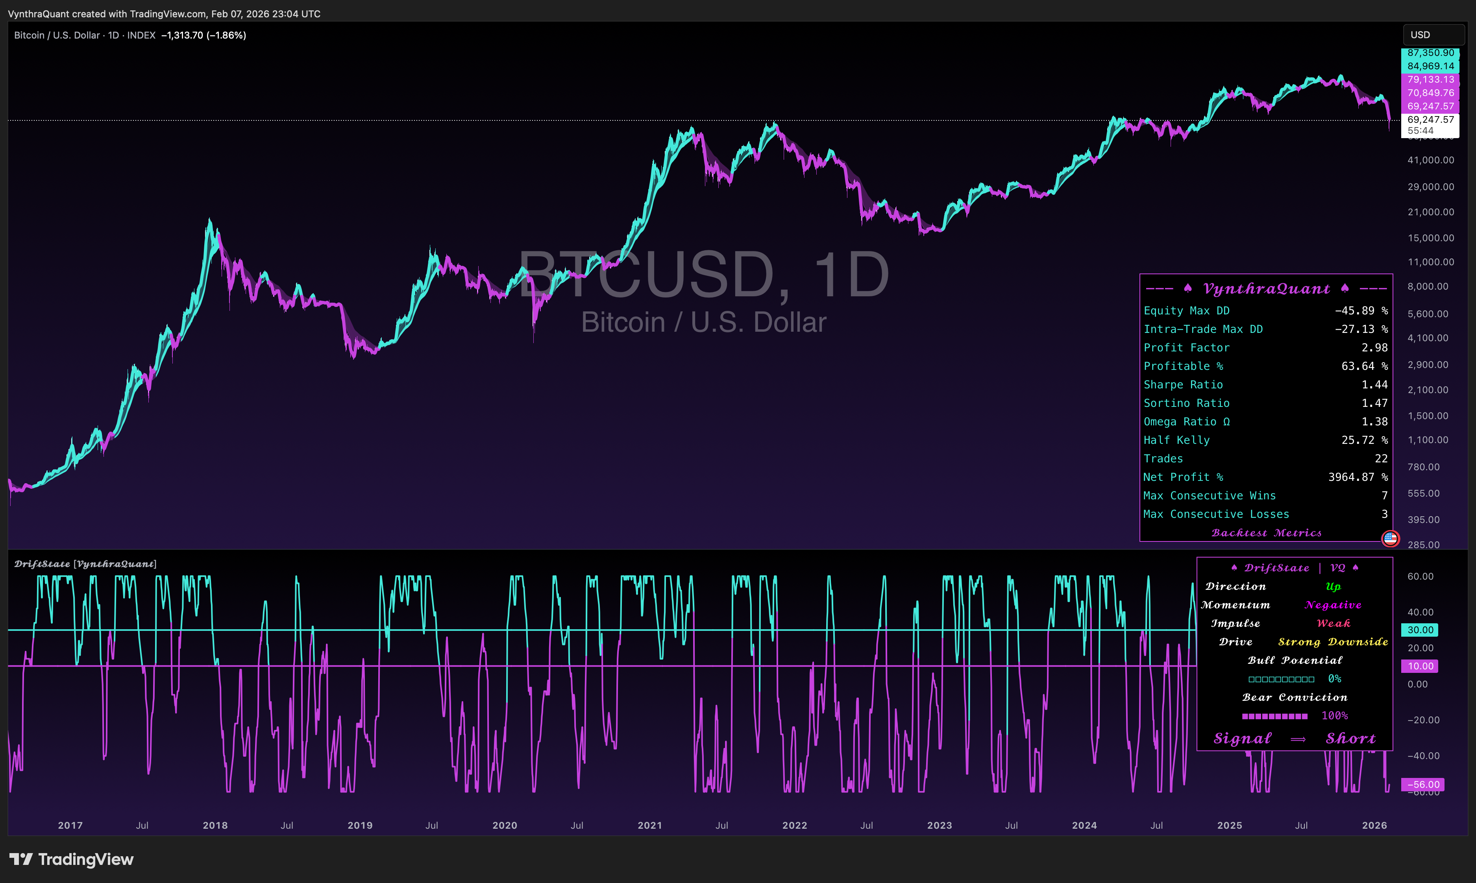
Task: Click the spade icon right of VynthraQuant title
Action: click(x=1345, y=288)
